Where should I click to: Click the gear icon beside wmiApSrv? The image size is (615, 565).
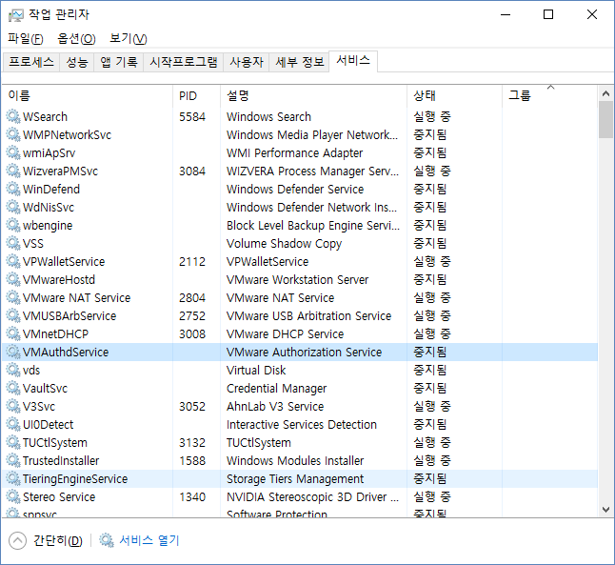pos(13,152)
